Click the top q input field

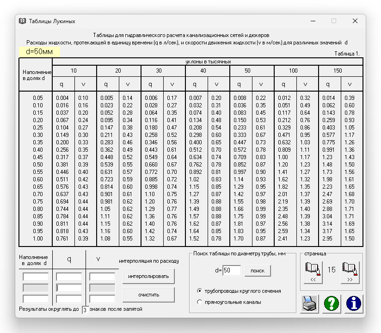[69, 277]
